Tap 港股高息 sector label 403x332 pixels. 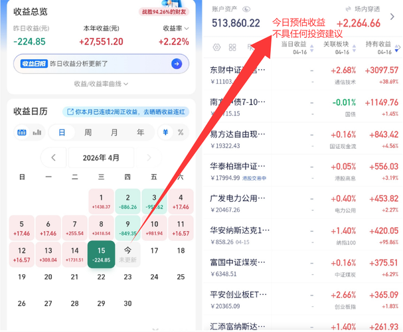click(345, 178)
